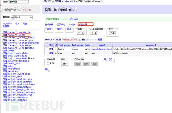Open the backend_users table link
The image size is (172, 113).
(x=16, y=35)
